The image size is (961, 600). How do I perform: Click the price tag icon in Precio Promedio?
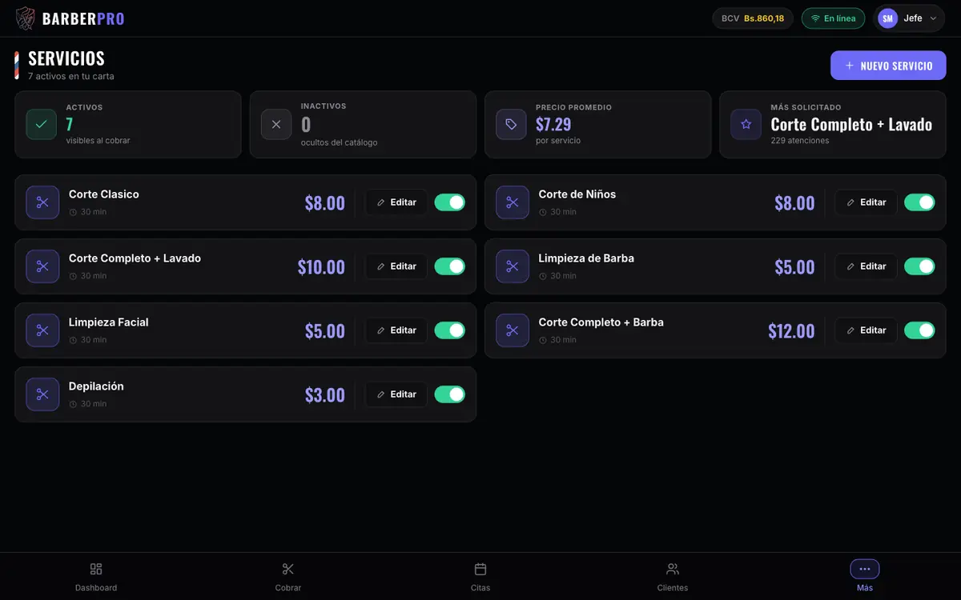[x=511, y=124]
